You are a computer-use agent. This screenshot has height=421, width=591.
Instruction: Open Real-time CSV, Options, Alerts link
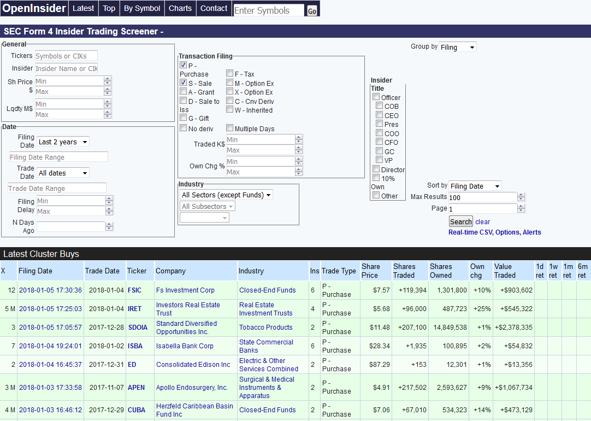point(494,232)
